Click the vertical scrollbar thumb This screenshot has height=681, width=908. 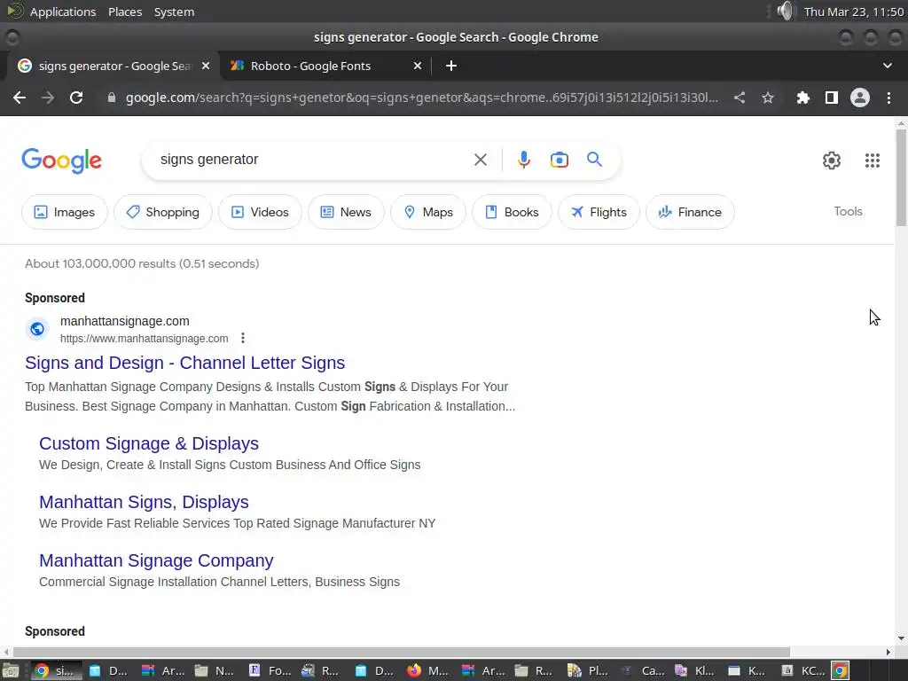901,177
